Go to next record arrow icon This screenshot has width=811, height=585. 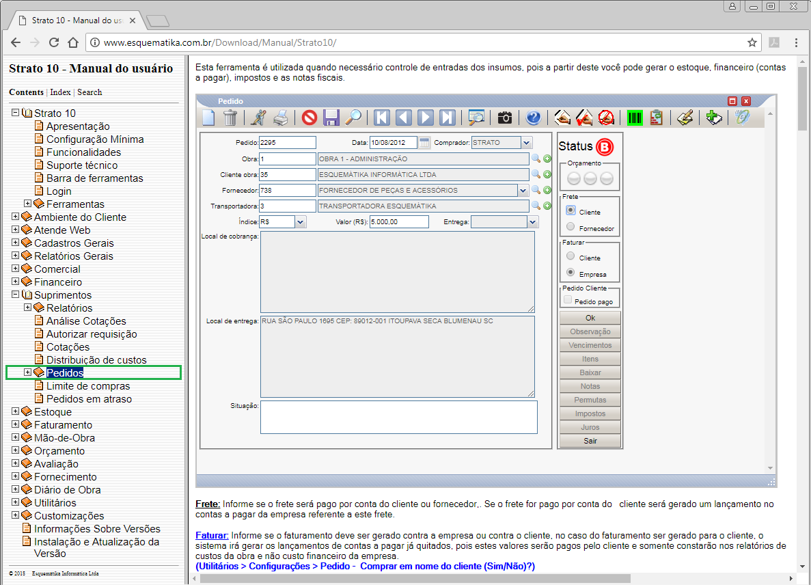coord(425,118)
